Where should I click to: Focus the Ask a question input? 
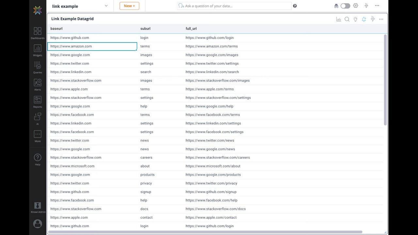click(234, 6)
